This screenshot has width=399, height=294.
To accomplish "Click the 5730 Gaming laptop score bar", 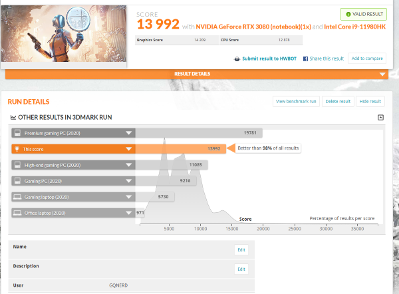I will [155, 197].
